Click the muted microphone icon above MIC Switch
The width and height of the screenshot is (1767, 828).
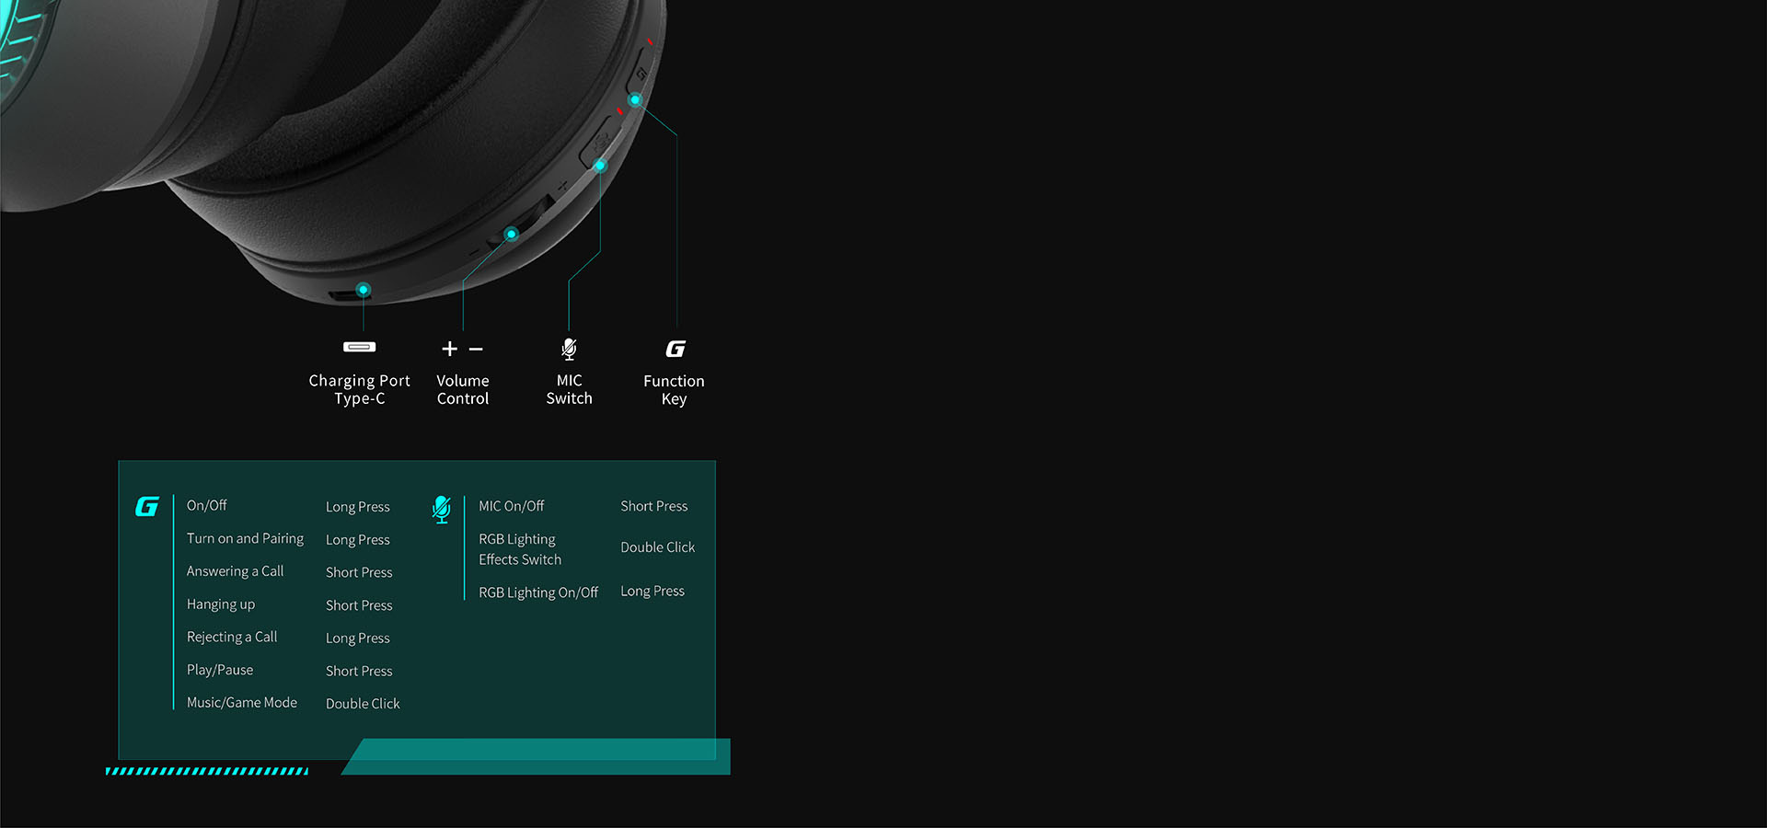click(569, 349)
